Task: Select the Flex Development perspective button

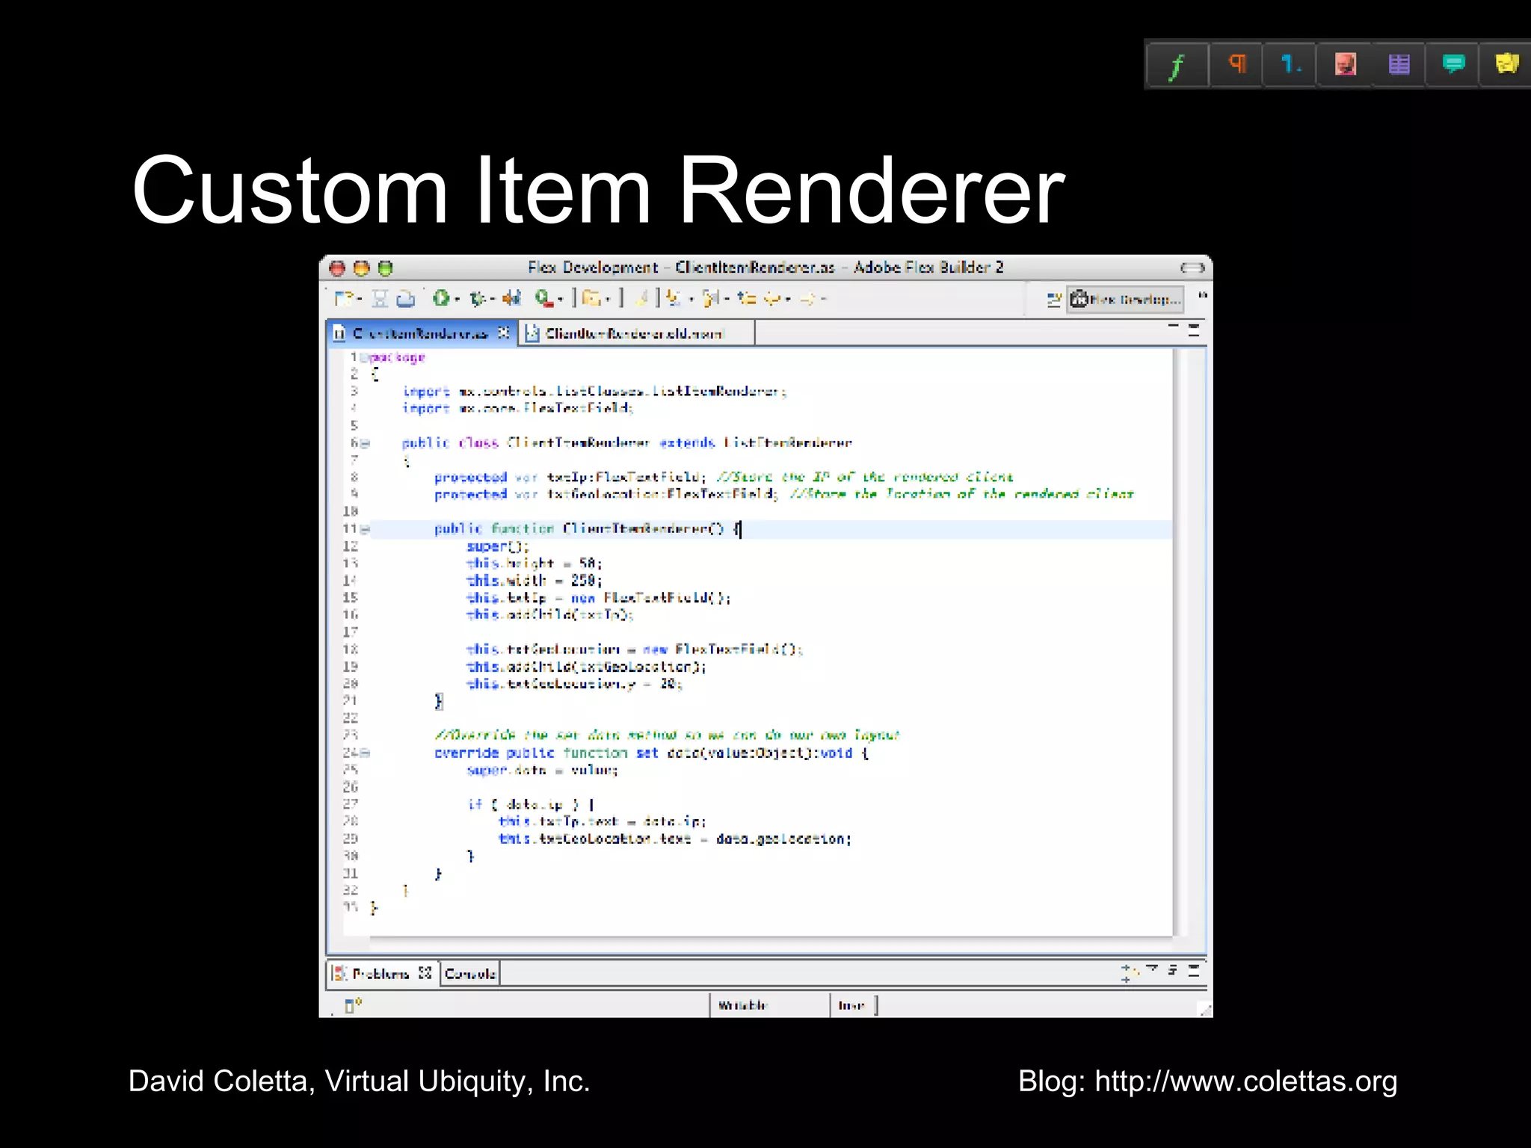Action: coord(1126,300)
